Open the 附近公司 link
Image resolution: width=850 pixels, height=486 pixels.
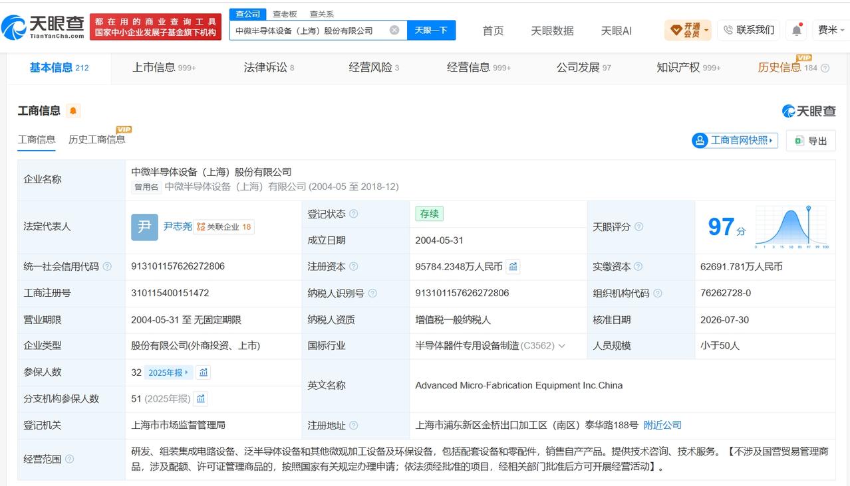662,426
